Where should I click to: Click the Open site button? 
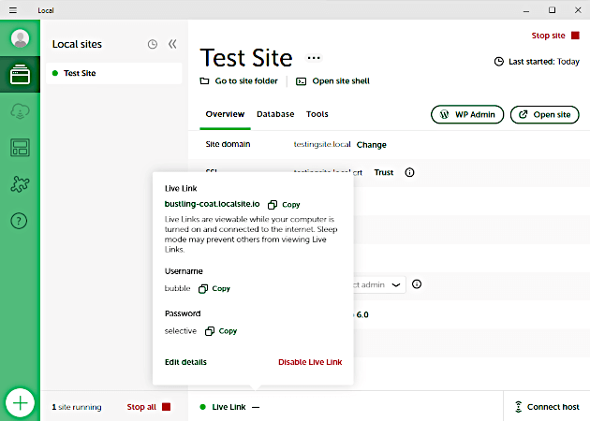coord(544,114)
